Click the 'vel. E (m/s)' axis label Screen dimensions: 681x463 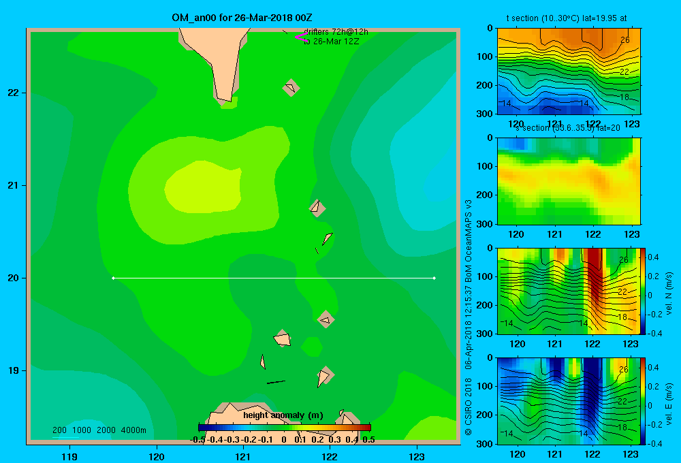pos(669,404)
